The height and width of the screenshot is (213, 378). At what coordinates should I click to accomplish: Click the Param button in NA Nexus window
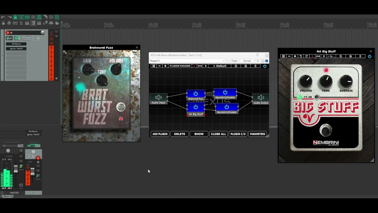point(234,61)
